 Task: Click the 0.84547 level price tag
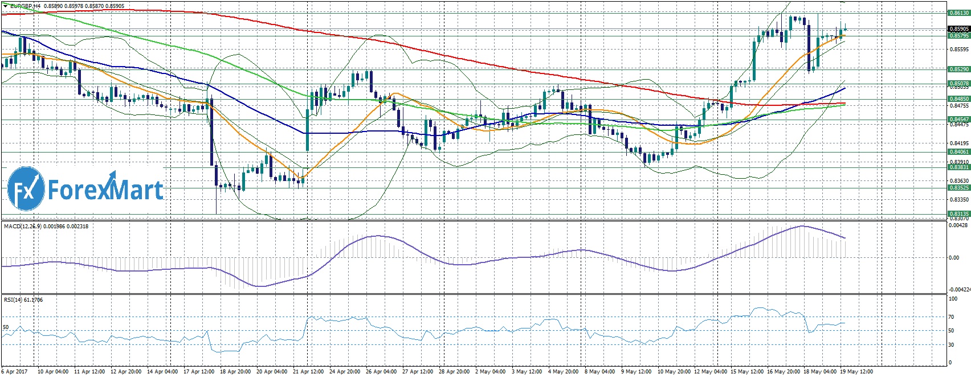coord(958,120)
